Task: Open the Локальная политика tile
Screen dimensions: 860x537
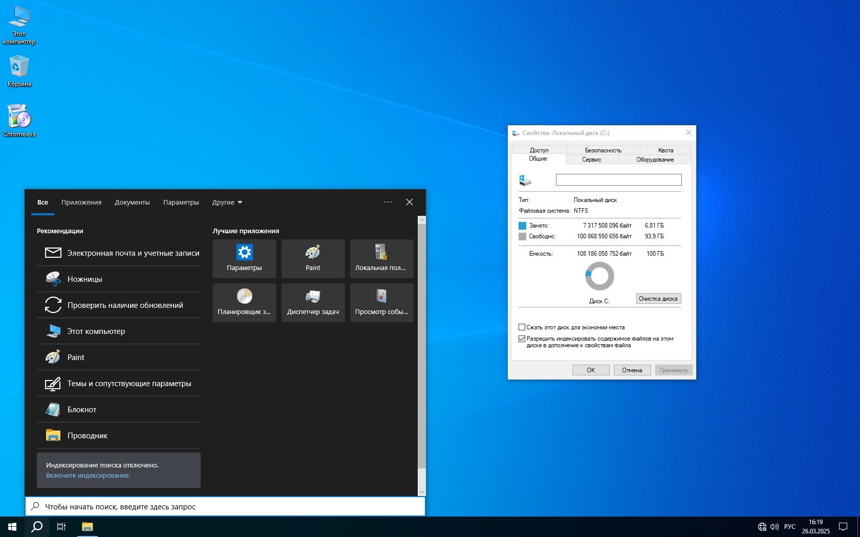Action: tap(381, 258)
